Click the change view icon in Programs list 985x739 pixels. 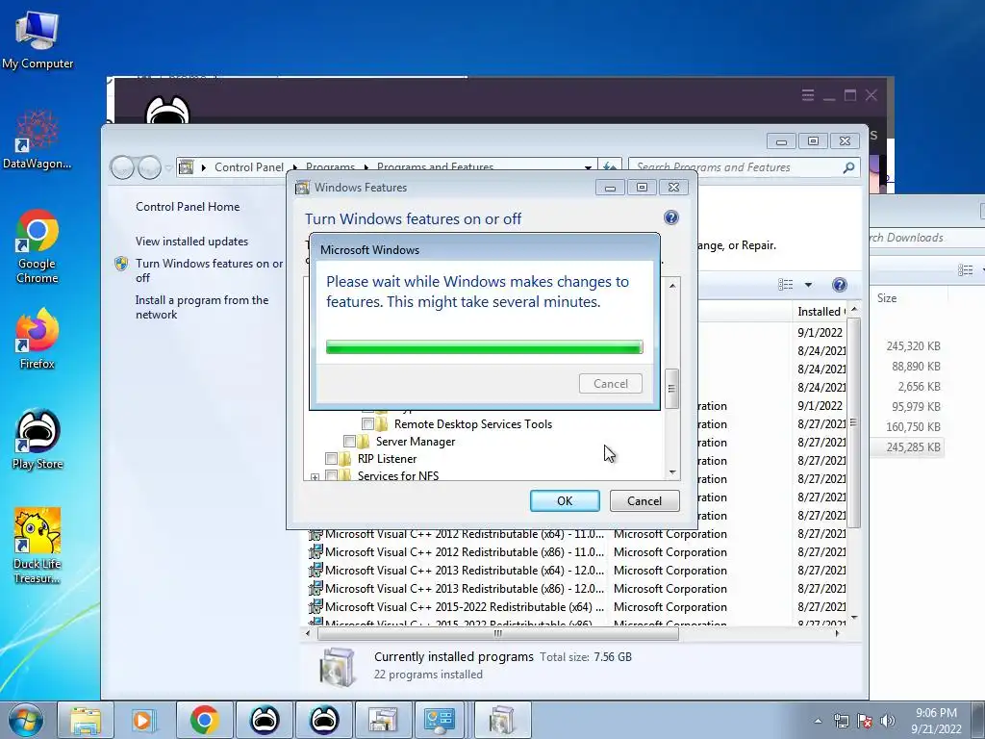coord(785,285)
